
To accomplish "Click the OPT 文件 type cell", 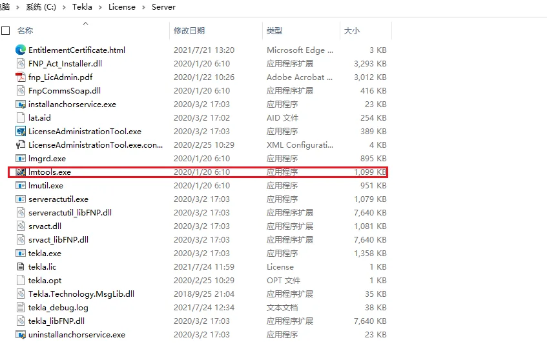I will point(284,281).
